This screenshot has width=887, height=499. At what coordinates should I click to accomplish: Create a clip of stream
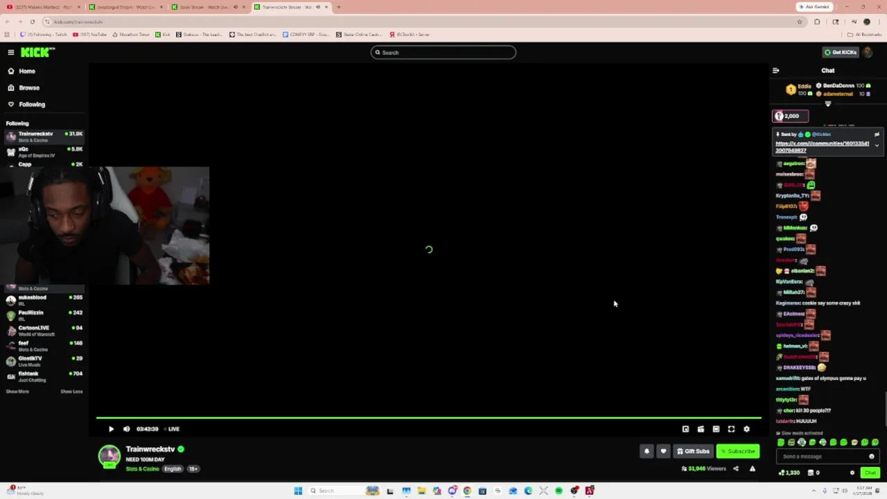pos(701,429)
